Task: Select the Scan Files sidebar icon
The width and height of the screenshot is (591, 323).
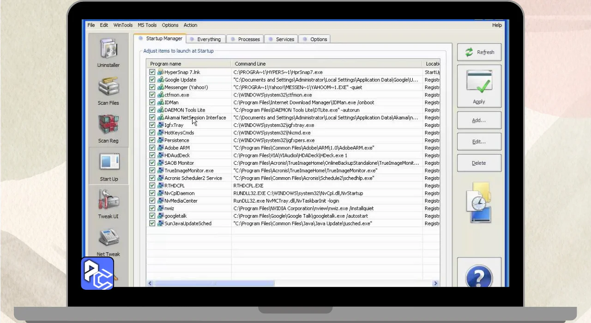Action: (109, 87)
